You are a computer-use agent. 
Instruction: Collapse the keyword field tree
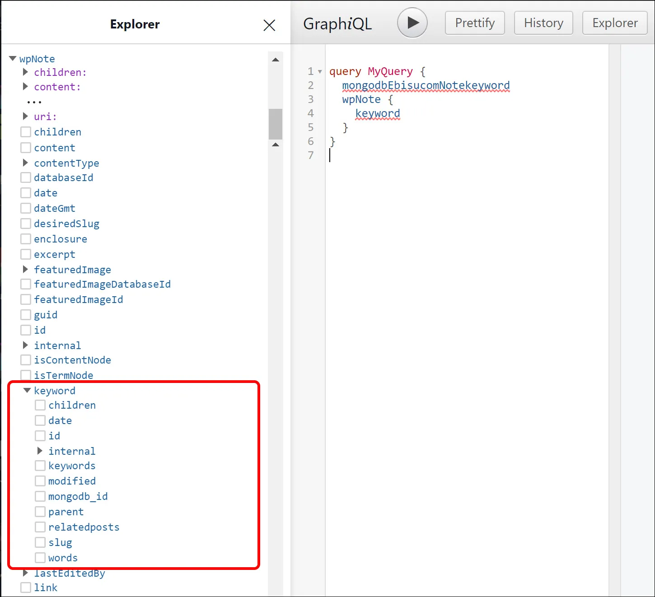tap(27, 391)
